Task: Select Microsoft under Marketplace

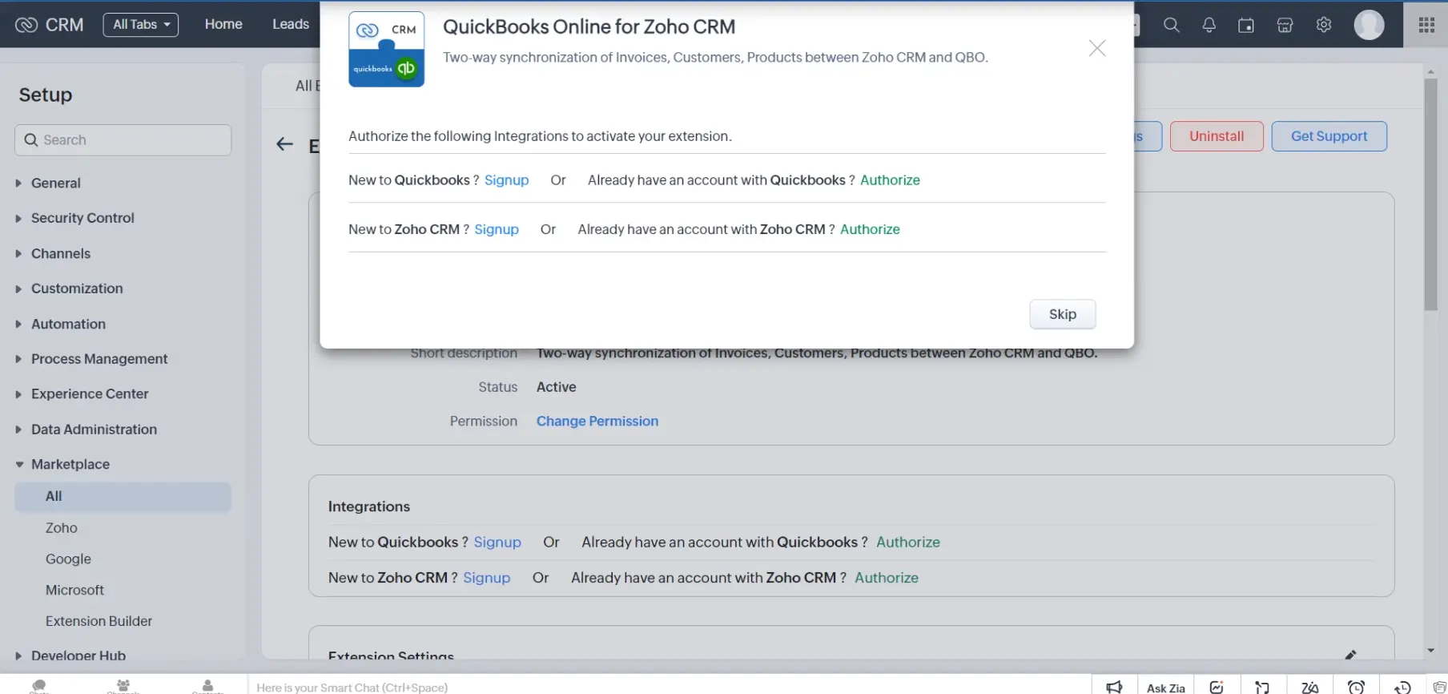Action: (x=74, y=591)
